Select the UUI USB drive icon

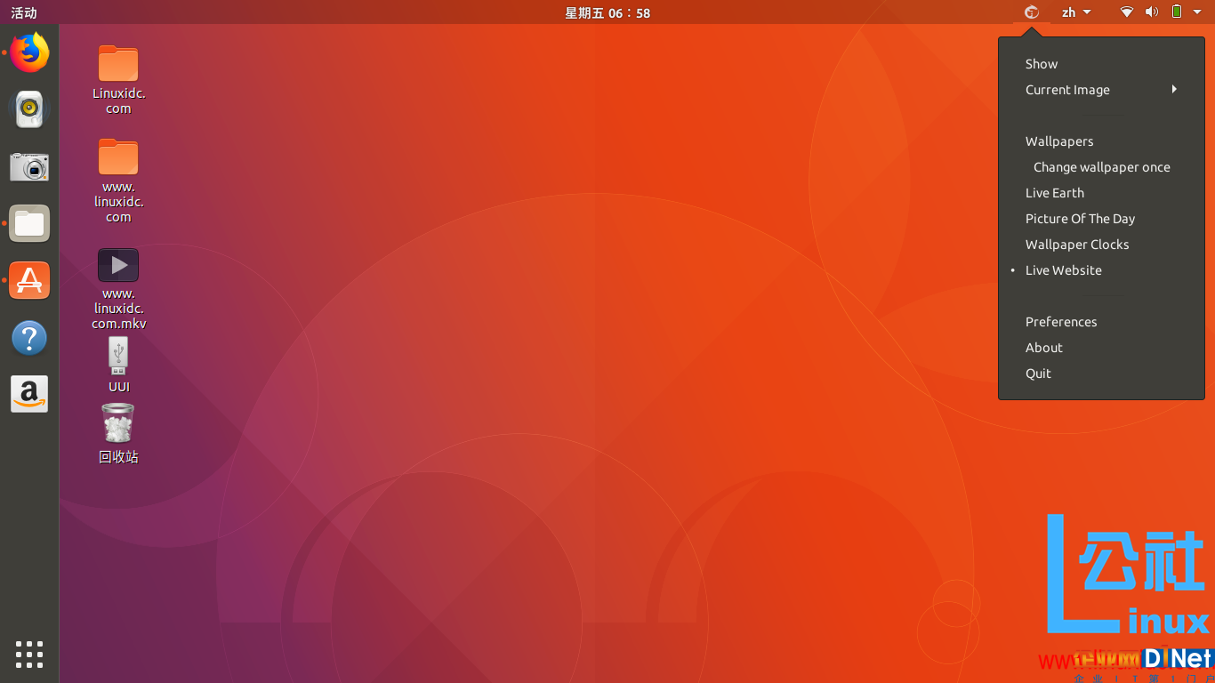click(x=118, y=365)
